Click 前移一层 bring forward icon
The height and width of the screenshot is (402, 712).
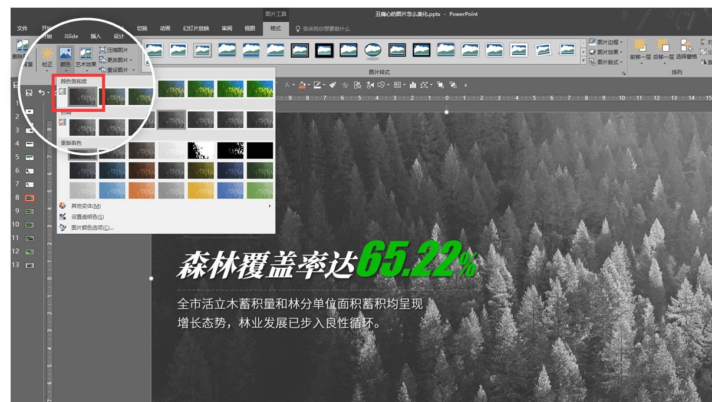[640, 45]
